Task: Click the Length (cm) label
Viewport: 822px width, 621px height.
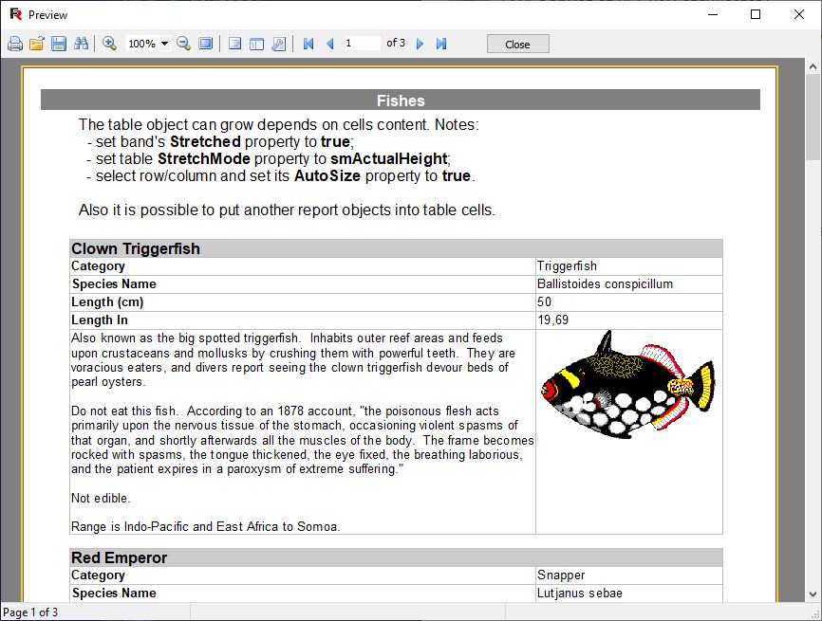Action: click(107, 302)
